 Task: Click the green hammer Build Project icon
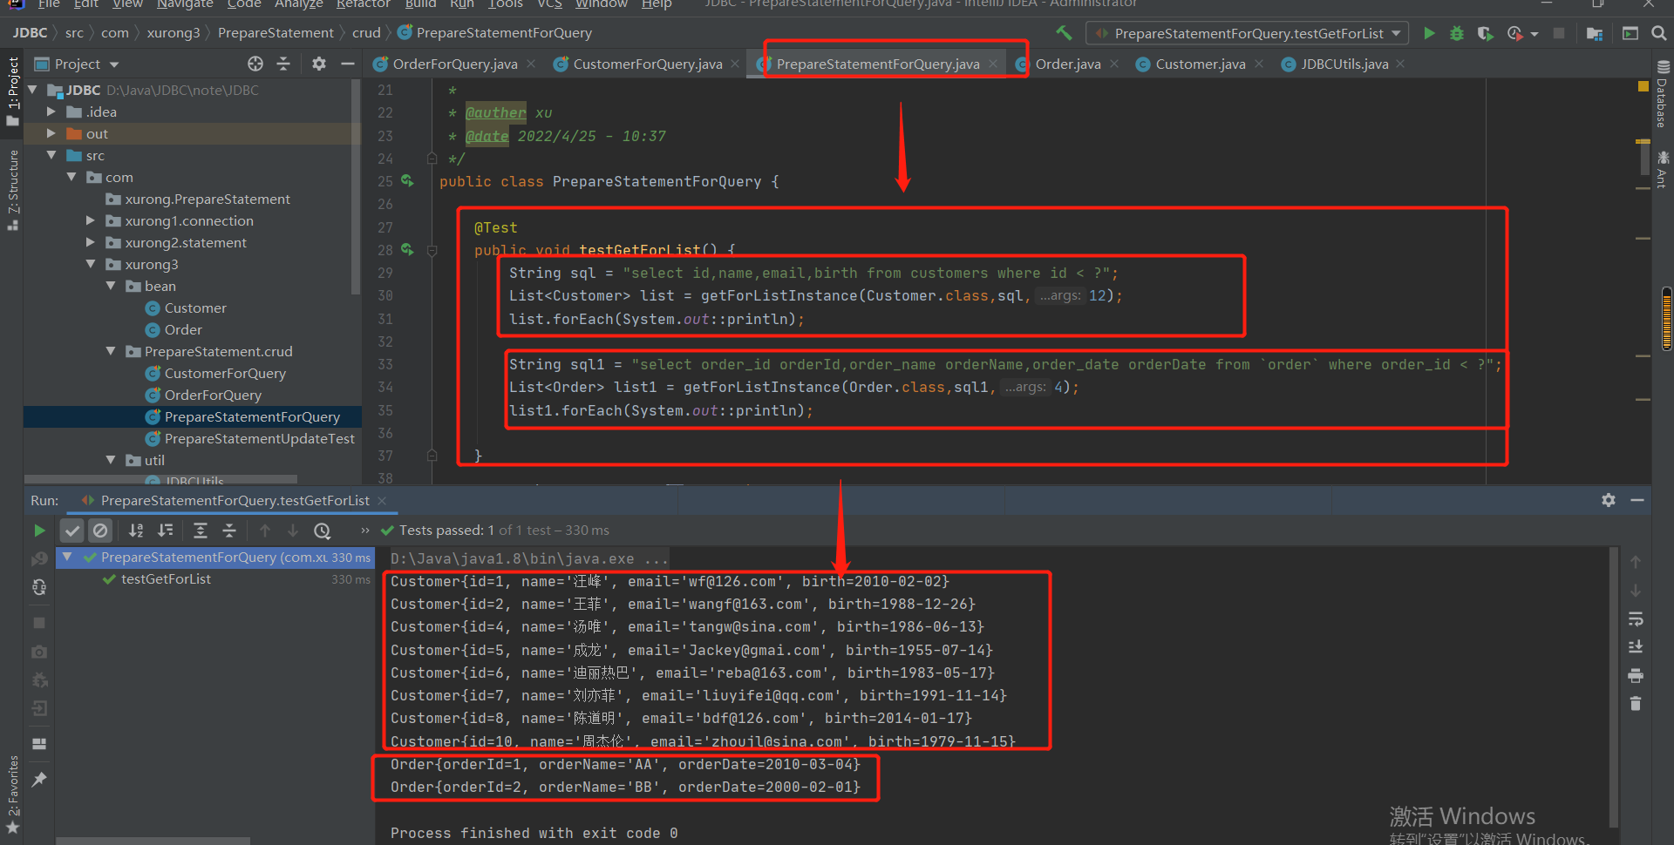1064,33
